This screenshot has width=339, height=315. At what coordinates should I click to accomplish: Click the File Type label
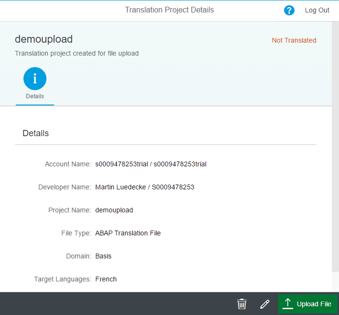point(76,233)
